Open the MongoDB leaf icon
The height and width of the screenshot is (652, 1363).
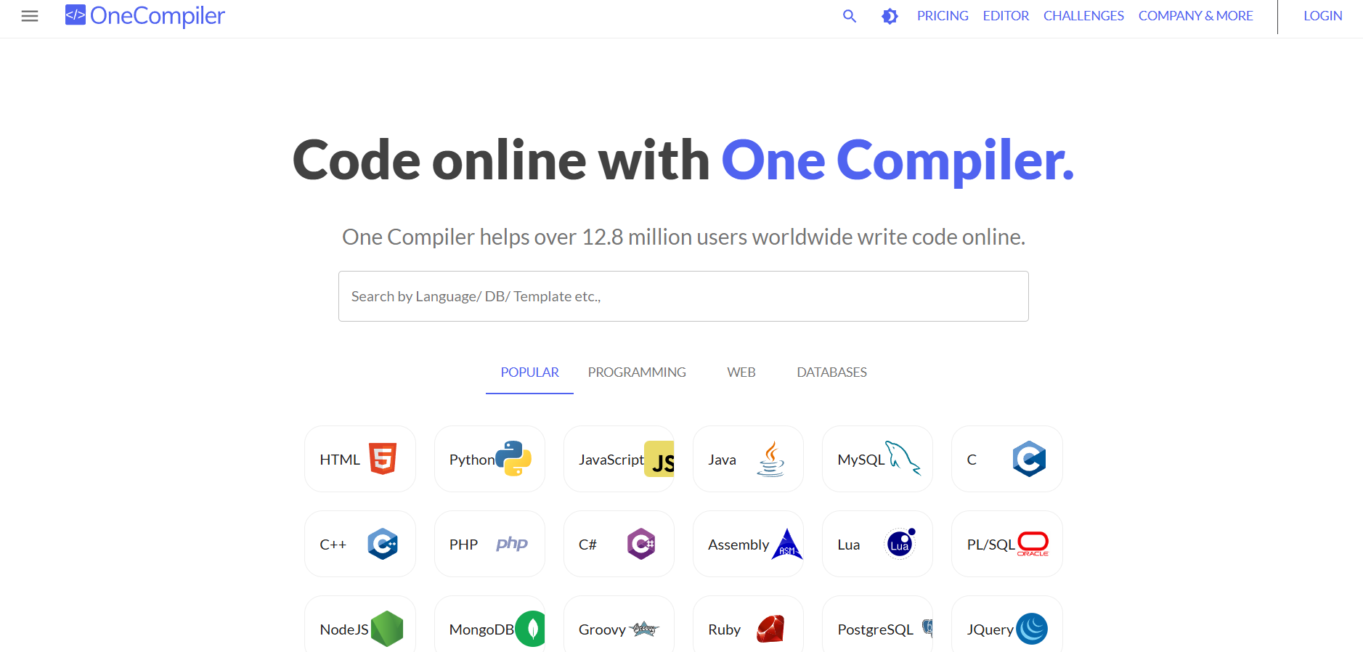531,629
